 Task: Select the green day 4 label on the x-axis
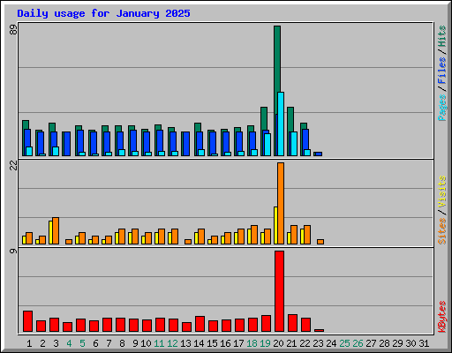tap(69, 343)
